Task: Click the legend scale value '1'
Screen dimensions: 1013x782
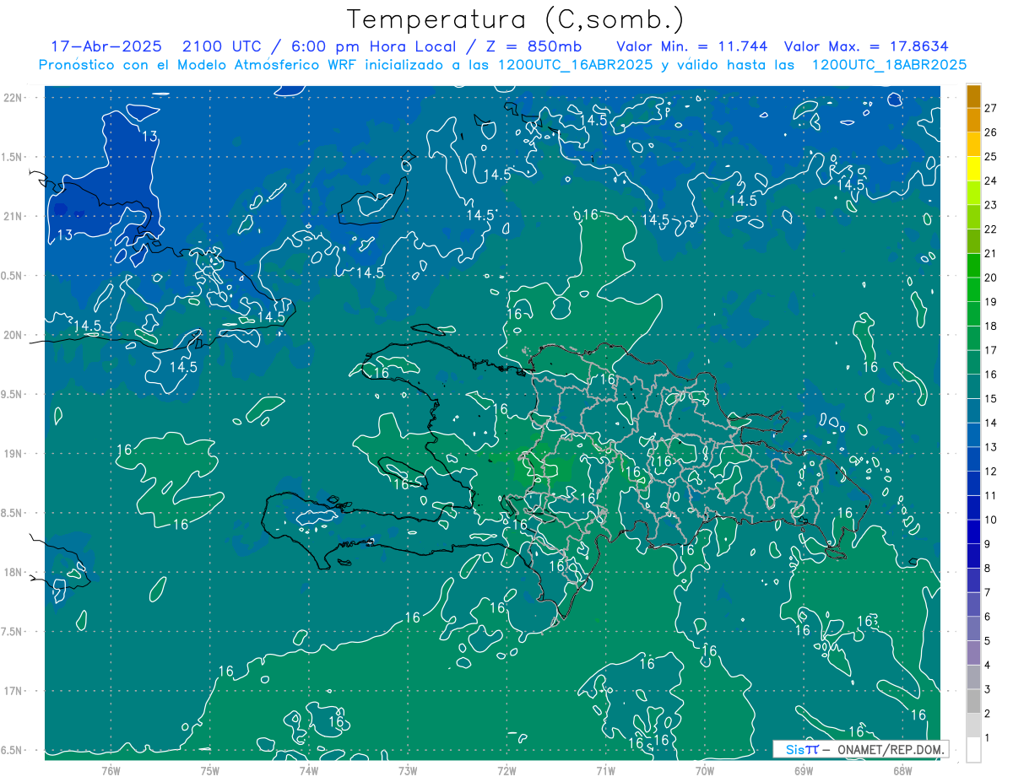Action: coord(988,738)
